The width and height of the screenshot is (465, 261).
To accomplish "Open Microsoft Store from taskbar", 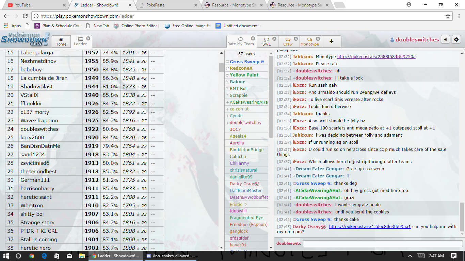I will coord(57,256).
